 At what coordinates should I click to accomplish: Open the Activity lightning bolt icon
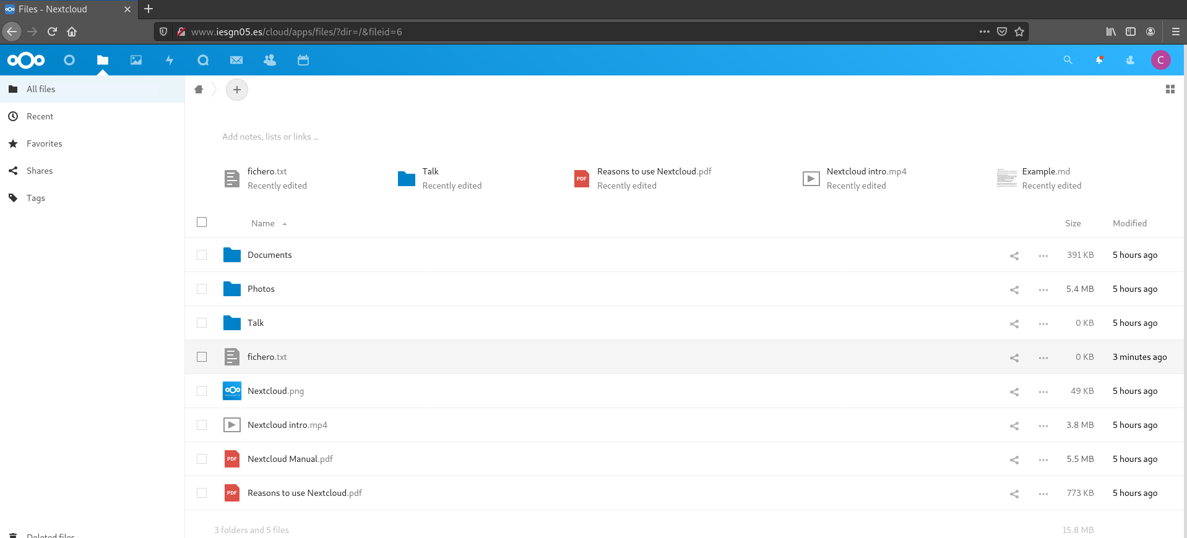(170, 60)
